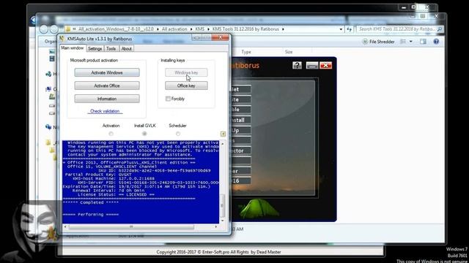Click the Activate Windows button
Screen dimensions: 469x263
point(107,72)
